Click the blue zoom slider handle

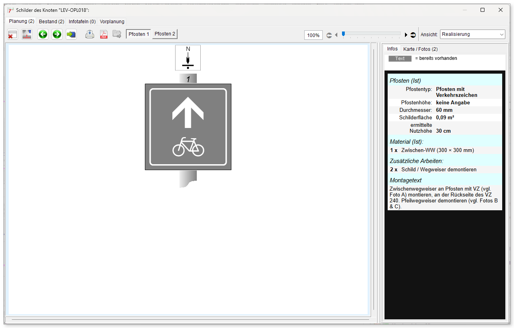343,34
